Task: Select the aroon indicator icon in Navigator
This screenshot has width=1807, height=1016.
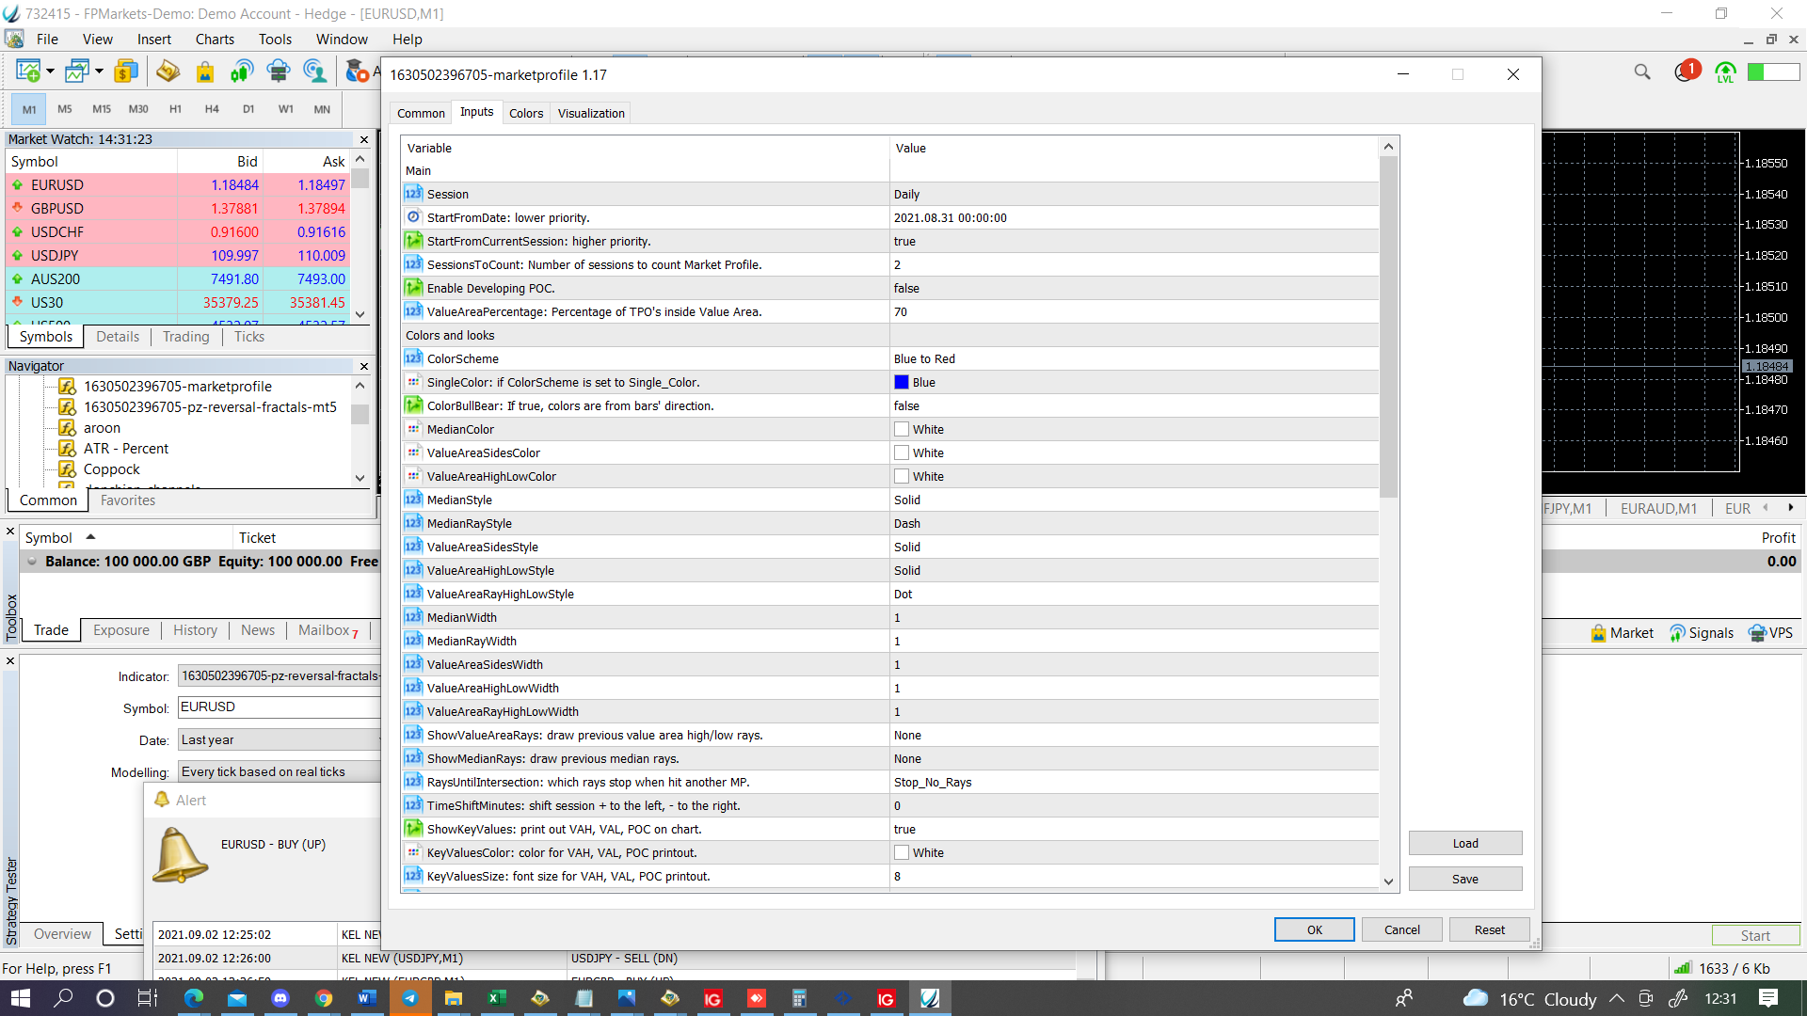Action: 67,428
